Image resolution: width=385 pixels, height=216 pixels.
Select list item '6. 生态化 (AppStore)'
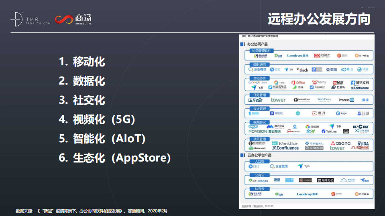[115, 157]
